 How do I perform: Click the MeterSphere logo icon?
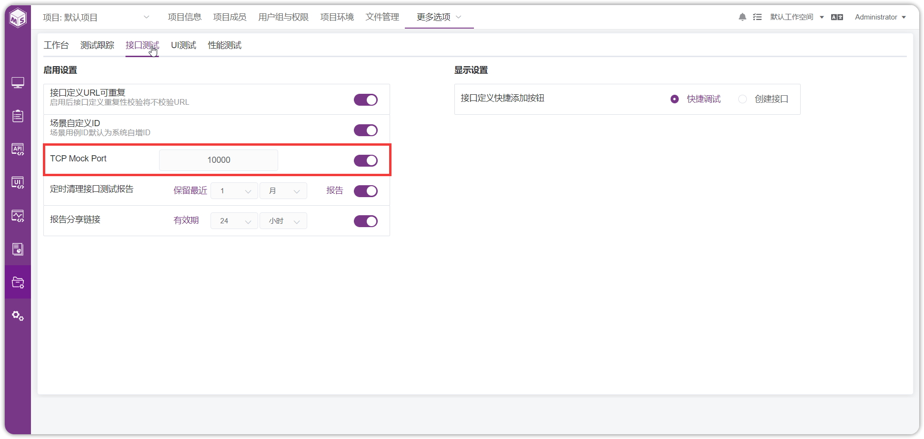pyautogui.click(x=18, y=18)
